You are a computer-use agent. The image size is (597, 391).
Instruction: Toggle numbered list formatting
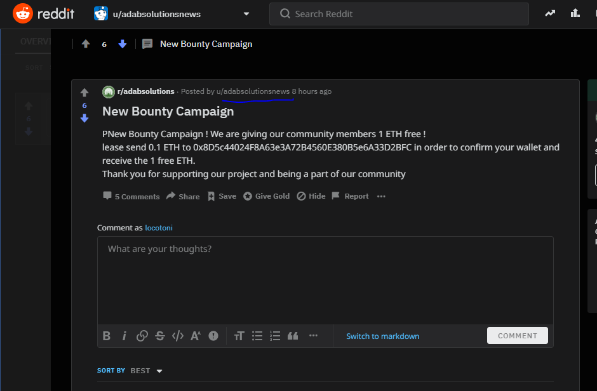pyautogui.click(x=275, y=336)
